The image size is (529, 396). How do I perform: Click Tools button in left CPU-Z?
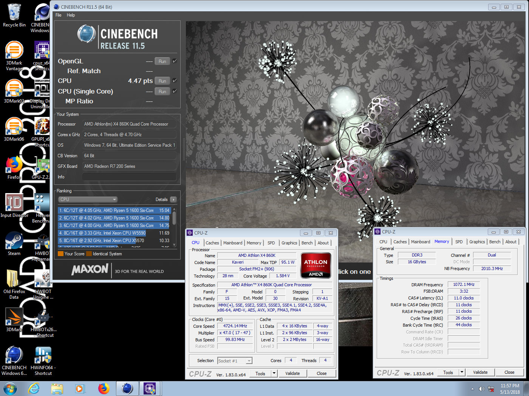260,373
